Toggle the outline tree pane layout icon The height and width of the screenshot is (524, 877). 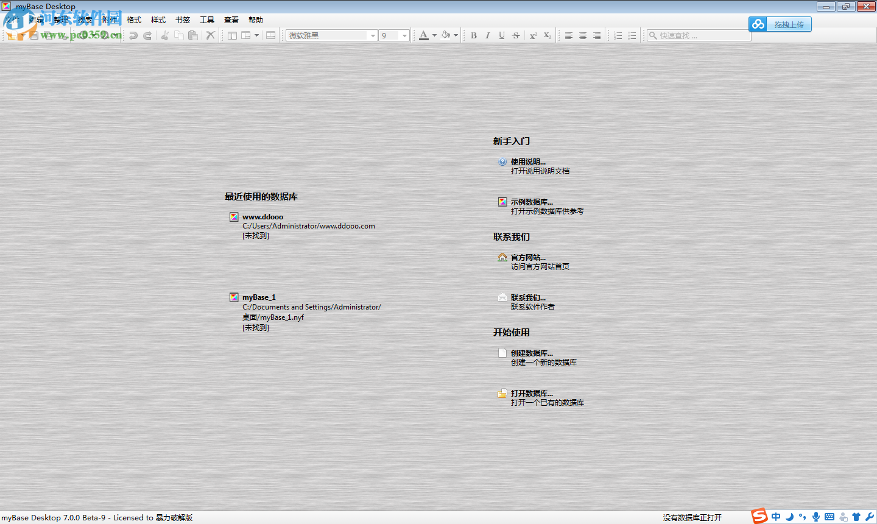(232, 35)
